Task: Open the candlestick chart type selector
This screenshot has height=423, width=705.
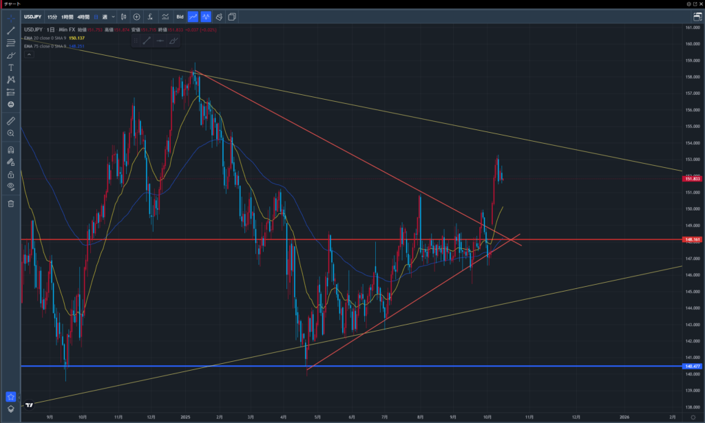Action: (x=123, y=17)
